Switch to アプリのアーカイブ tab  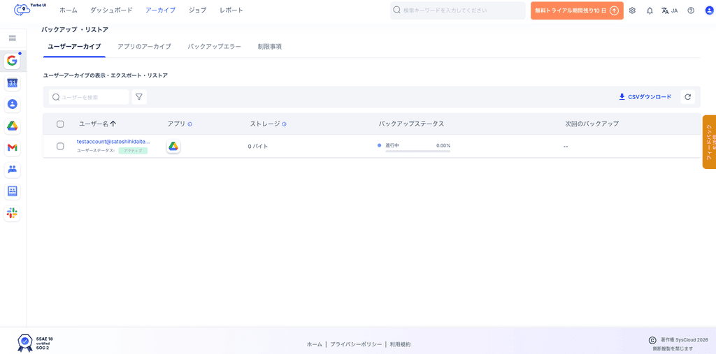(144, 47)
